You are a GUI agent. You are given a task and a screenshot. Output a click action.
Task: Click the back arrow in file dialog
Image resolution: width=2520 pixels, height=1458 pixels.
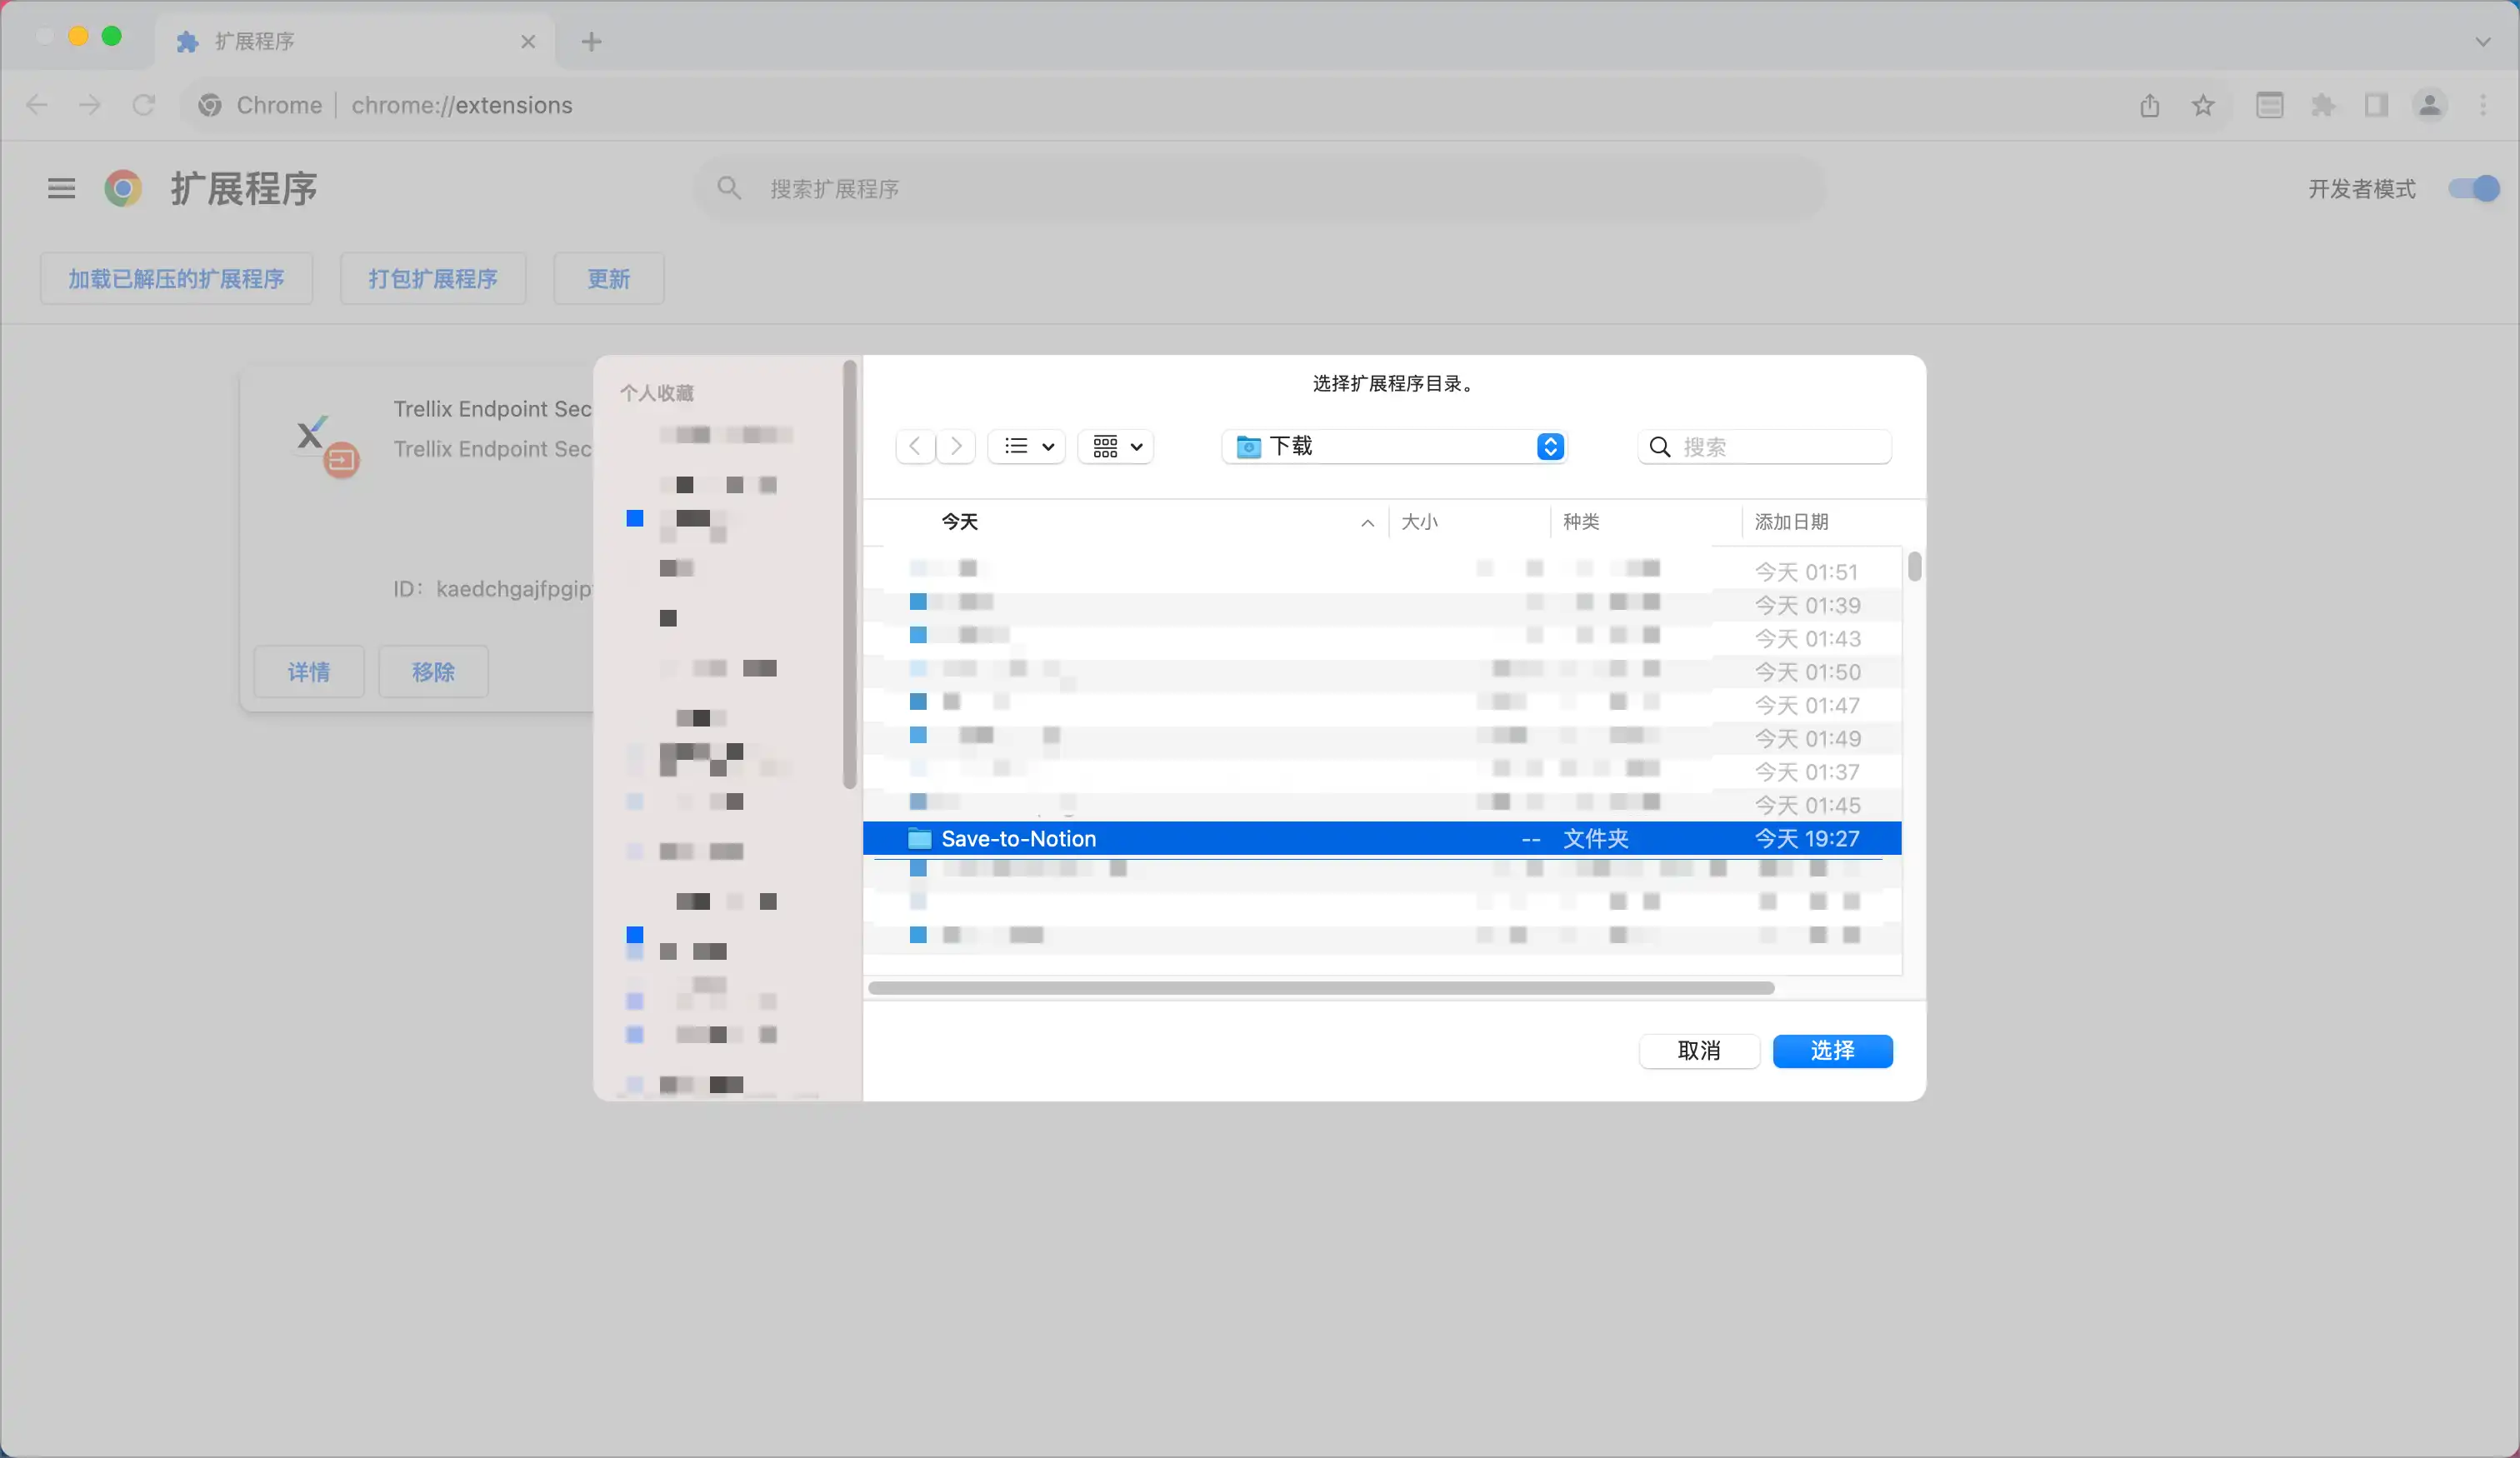(x=914, y=446)
